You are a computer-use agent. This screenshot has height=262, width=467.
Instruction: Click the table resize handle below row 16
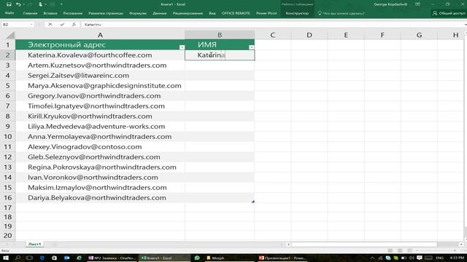253,202
